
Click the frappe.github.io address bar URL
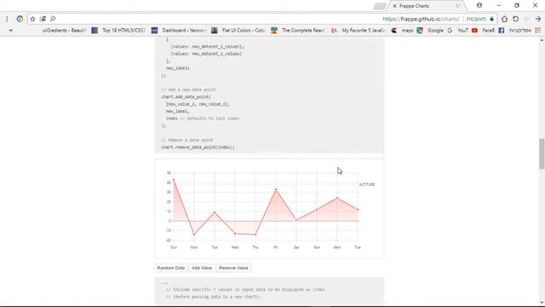(x=421, y=19)
